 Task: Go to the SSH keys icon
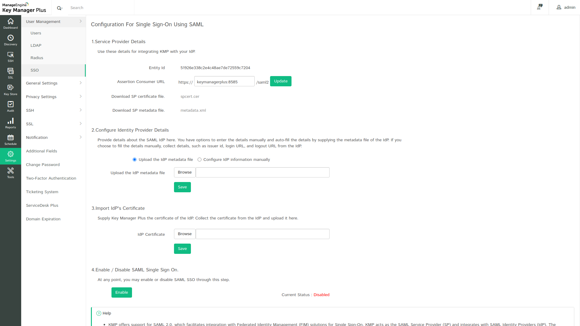pos(11,57)
